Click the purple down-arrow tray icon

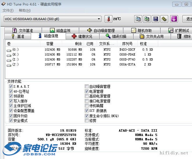[x=174, y=19]
